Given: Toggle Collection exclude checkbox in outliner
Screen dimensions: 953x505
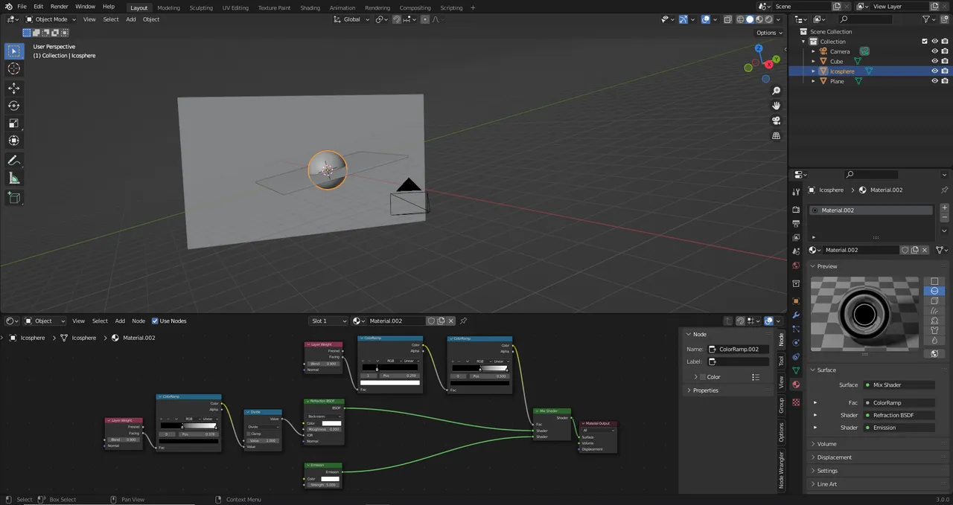Looking at the screenshot, I should (925, 42).
